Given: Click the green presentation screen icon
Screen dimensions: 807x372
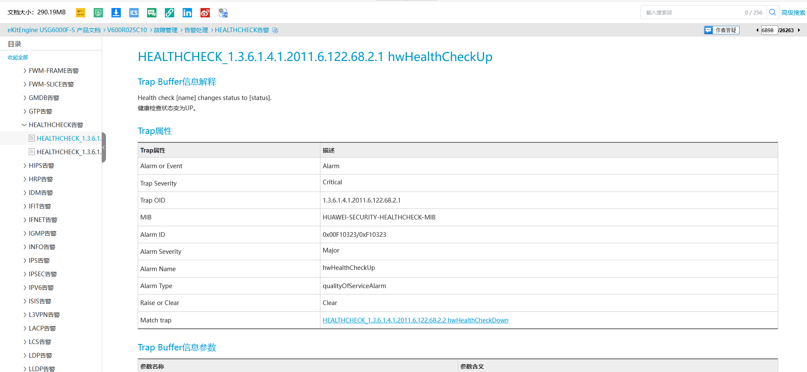Looking at the screenshot, I should [x=98, y=13].
